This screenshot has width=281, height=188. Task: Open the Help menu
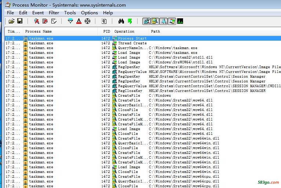(x=108, y=13)
